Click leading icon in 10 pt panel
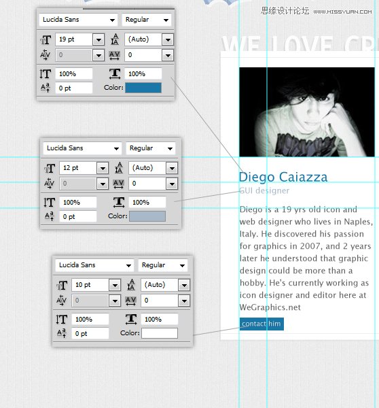Viewport: 379px width, 408px height. point(131,285)
